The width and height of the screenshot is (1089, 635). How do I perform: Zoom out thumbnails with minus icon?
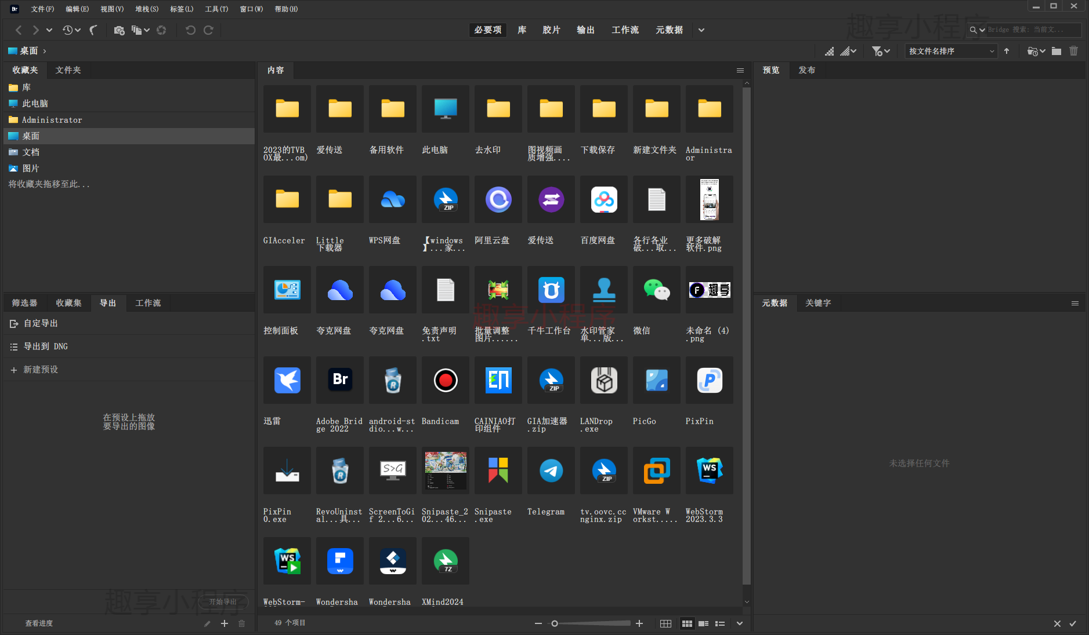538,623
